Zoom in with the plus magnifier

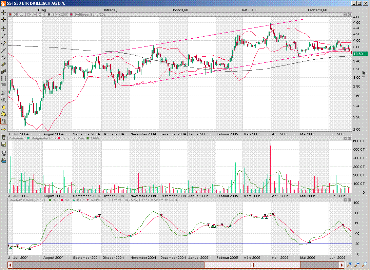(x=350, y=264)
